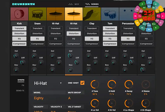Open the SENDS view tab
Screen dimensions: 165x112
92,4
